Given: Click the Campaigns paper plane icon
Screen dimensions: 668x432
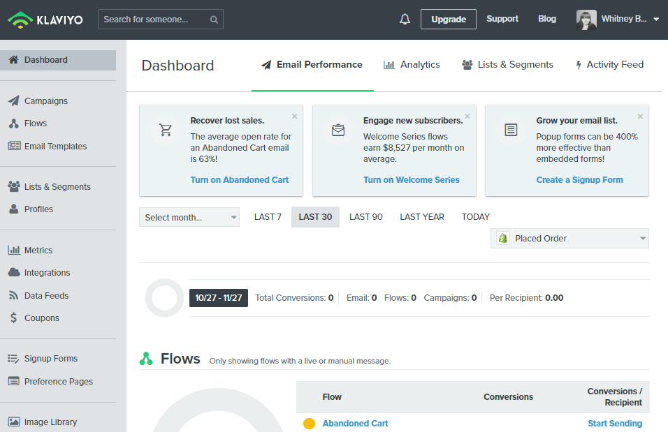Looking at the screenshot, I should click(13, 101).
